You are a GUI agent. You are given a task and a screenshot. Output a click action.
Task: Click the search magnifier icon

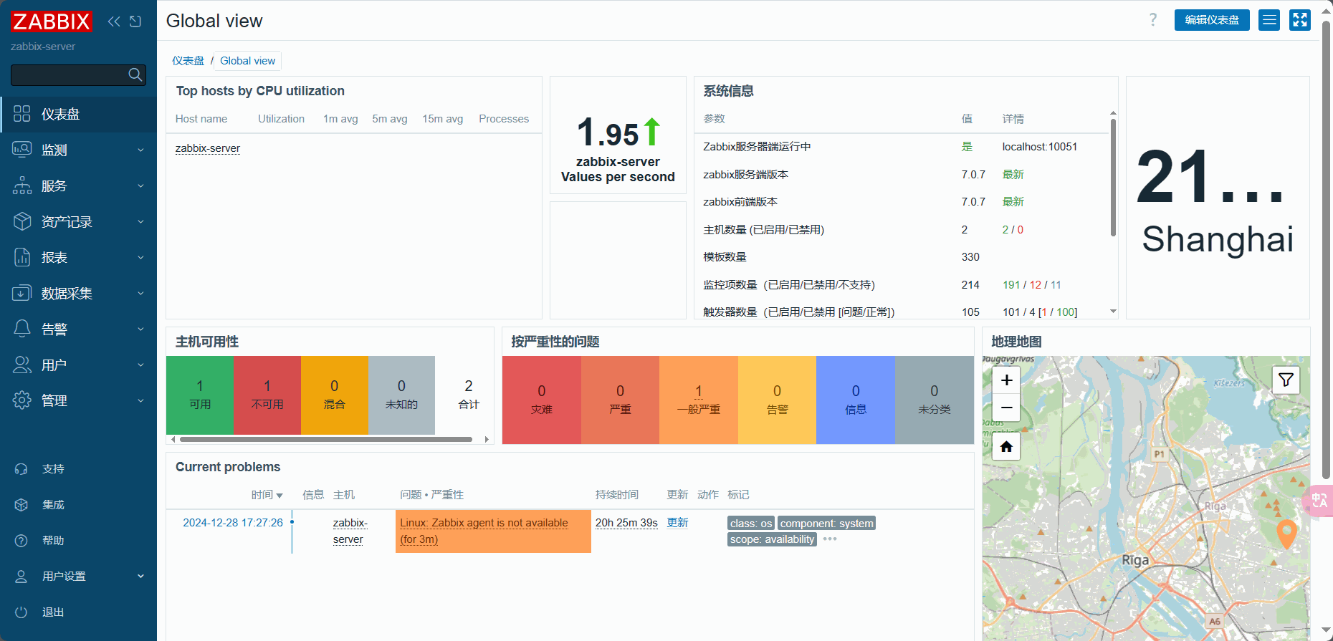(x=135, y=74)
